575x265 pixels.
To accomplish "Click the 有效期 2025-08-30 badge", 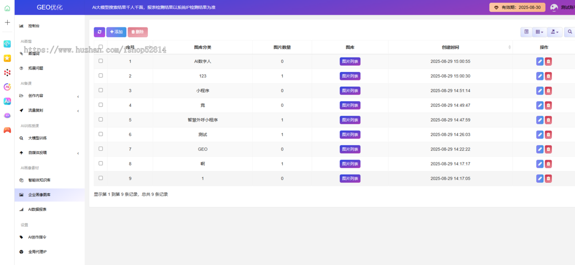I will point(517,8).
